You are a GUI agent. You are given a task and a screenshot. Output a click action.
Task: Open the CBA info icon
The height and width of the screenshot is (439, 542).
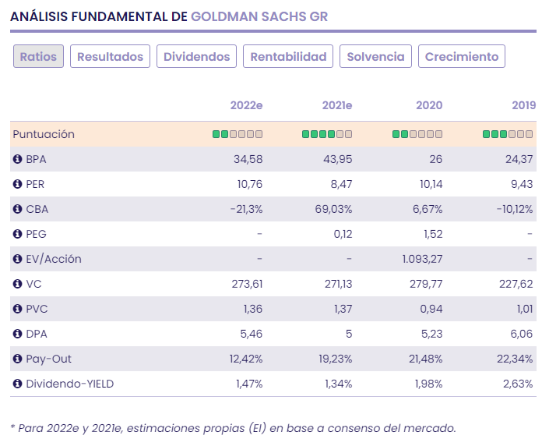(x=17, y=209)
